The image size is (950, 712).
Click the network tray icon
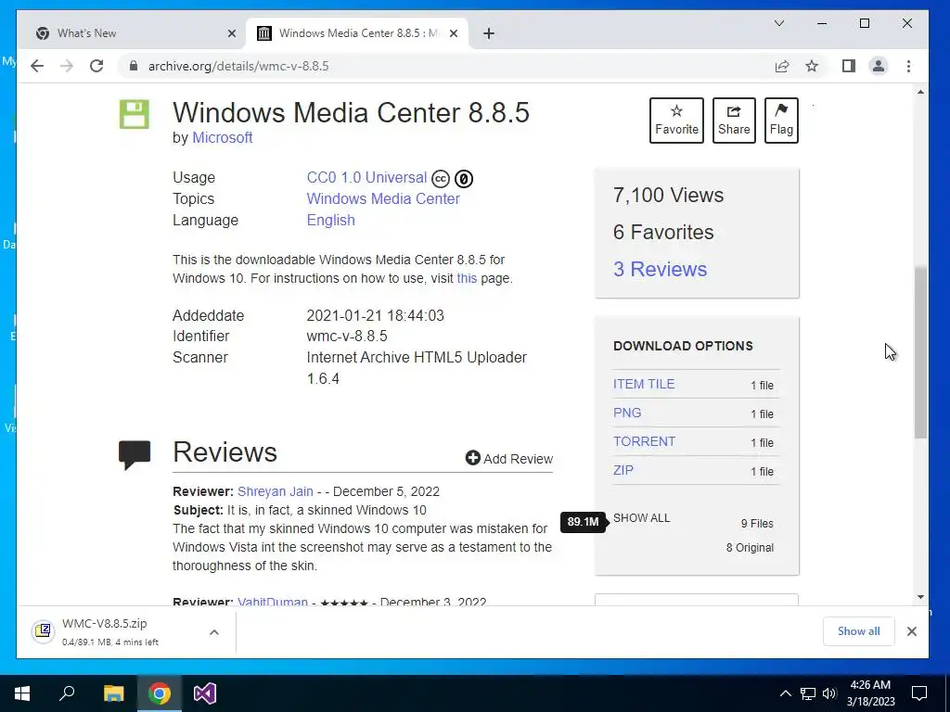pyautogui.click(x=808, y=693)
